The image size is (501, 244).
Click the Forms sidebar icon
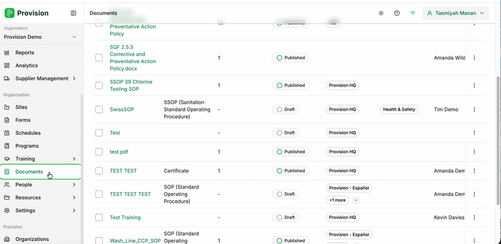(x=7, y=120)
